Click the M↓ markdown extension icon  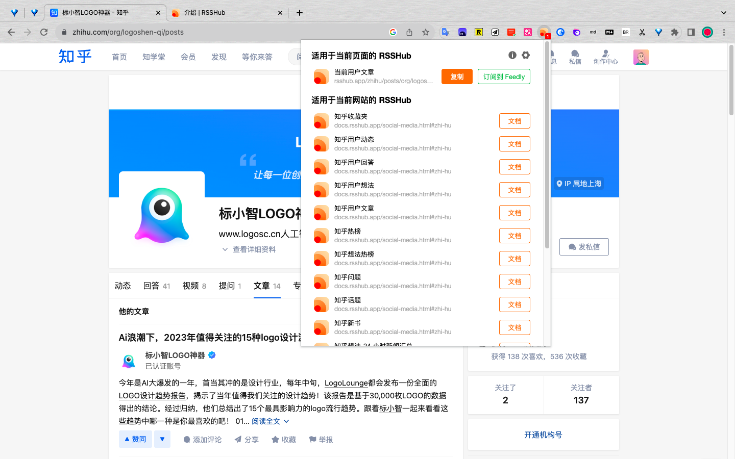pyautogui.click(x=609, y=32)
